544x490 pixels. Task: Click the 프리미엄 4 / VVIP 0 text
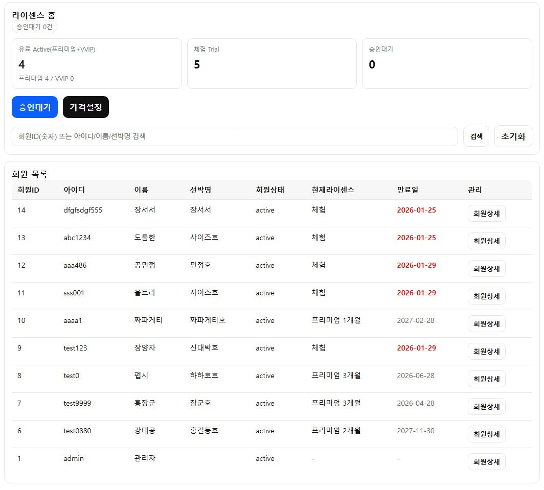coord(46,78)
